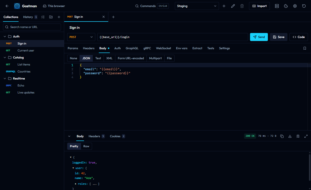Image resolution: width=311 pixels, height=190 pixels.
Task: Click the Realtime folder icon
Action: [10, 78]
